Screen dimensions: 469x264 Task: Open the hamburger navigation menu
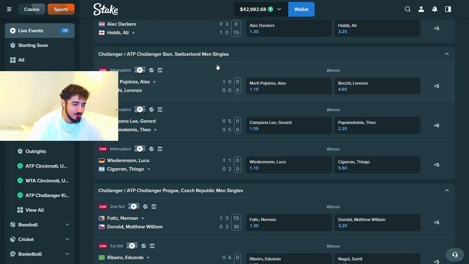[x=9, y=9]
